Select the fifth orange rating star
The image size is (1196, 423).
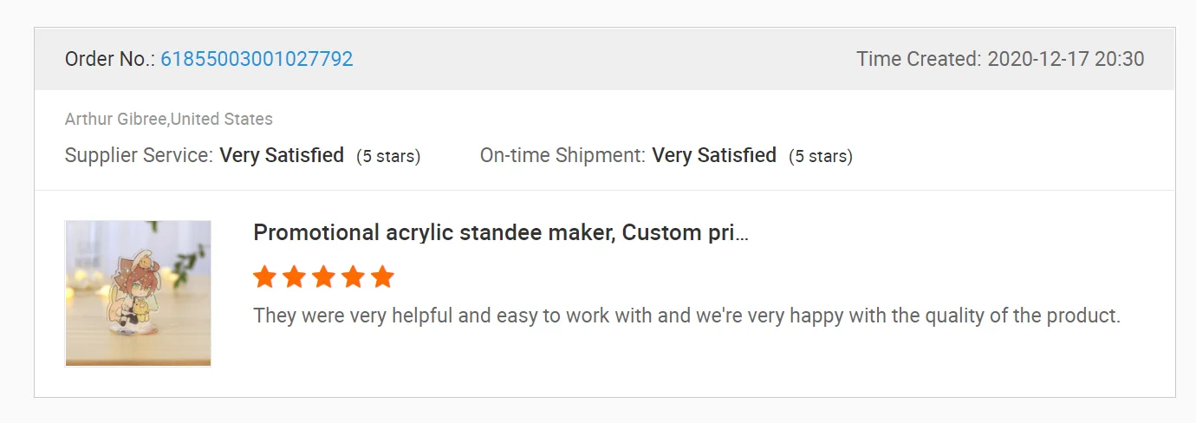[x=382, y=277]
